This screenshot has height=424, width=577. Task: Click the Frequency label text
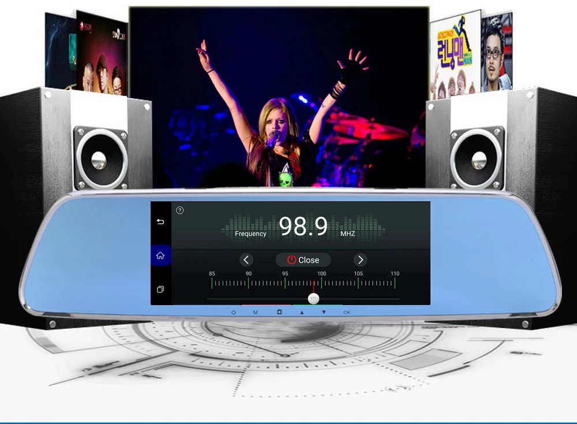[x=250, y=234]
